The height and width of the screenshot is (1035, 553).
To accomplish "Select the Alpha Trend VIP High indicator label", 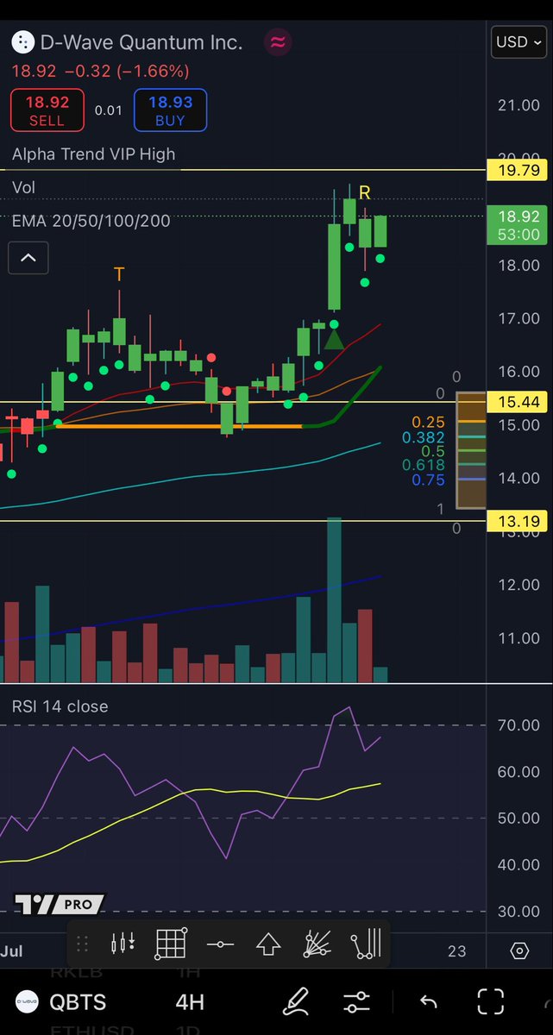I will pyautogui.click(x=93, y=154).
